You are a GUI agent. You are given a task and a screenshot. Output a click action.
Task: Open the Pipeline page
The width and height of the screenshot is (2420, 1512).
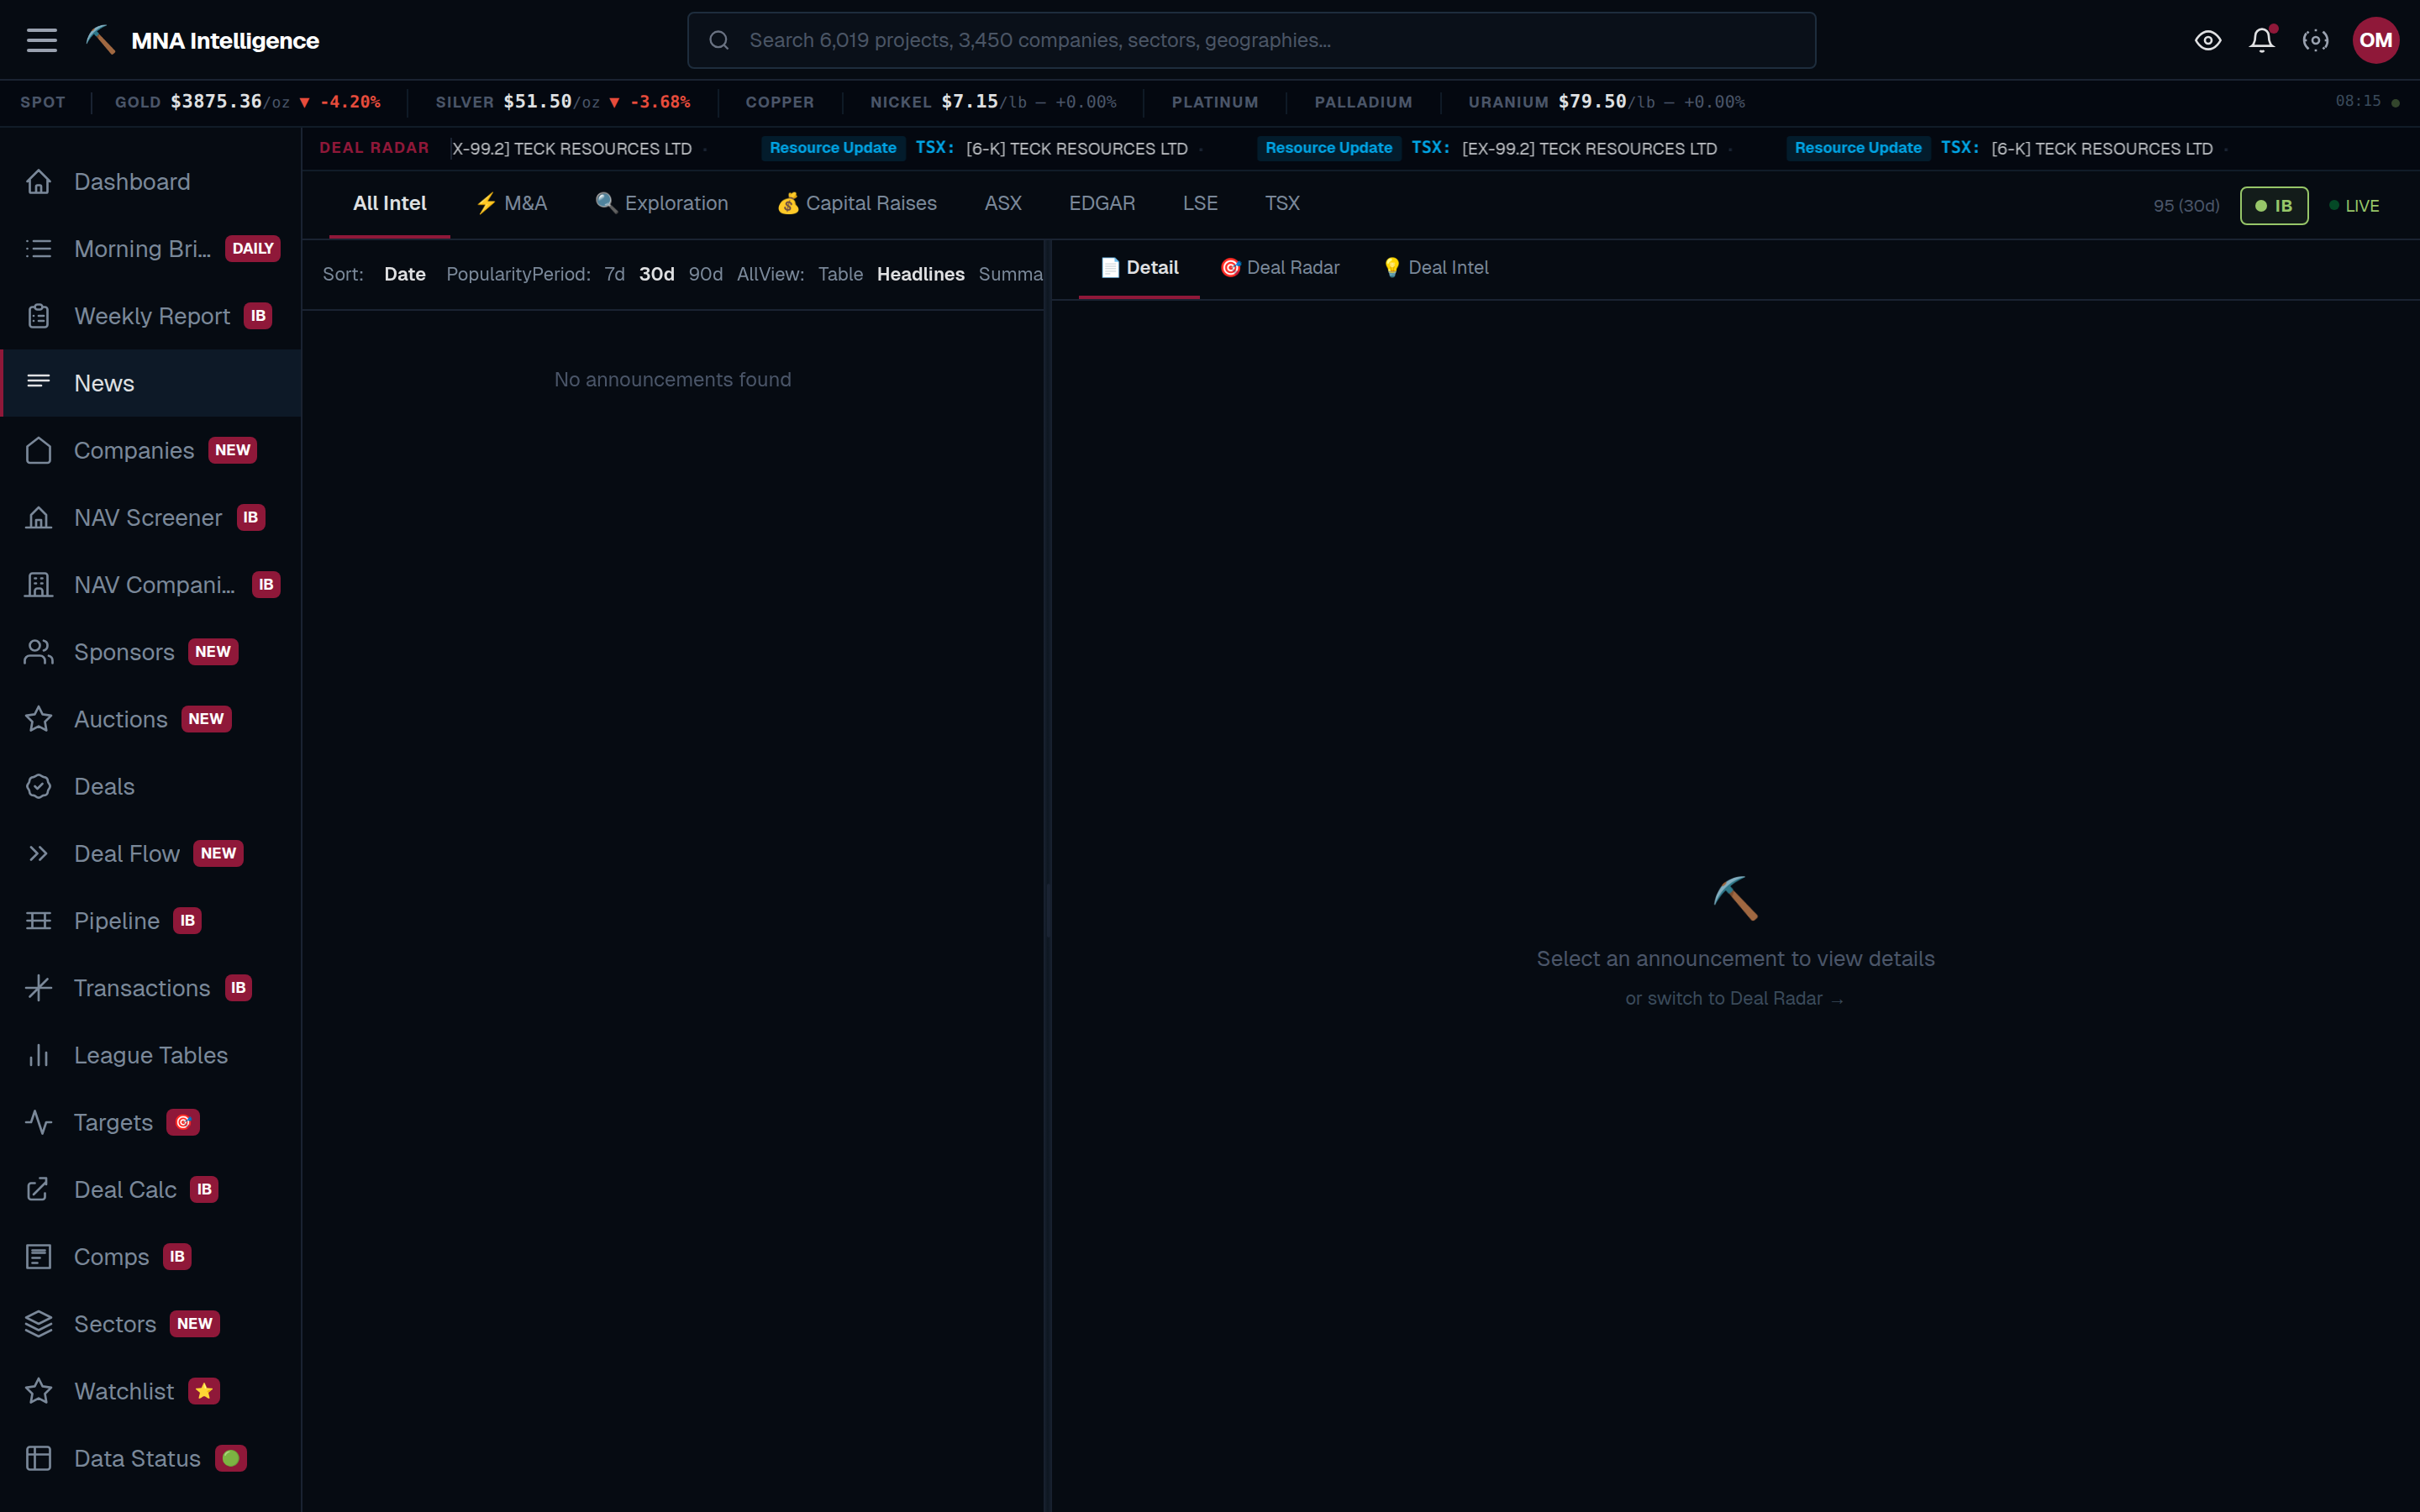coord(151,921)
